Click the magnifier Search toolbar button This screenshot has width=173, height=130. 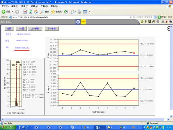pyautogui.click(x=45, y=12)
